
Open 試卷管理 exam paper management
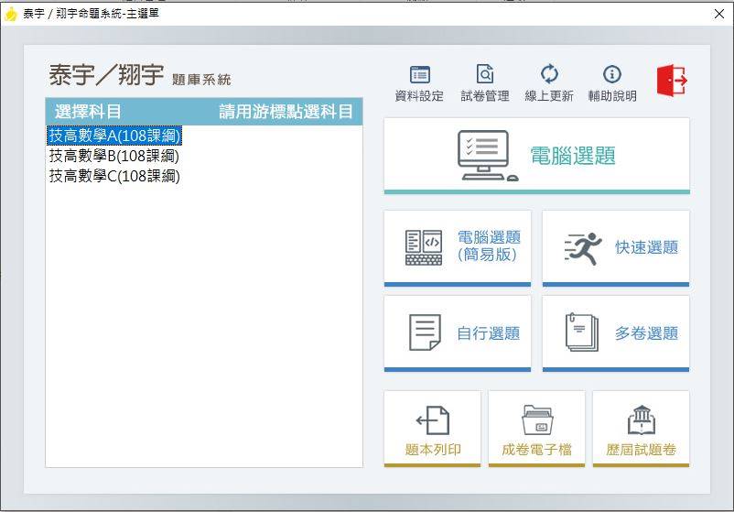484,83
